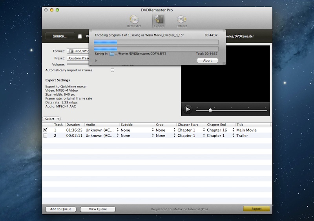Image resolution: width=314 pixels, height=221 pixels.
Task: Enable Automatically import in iTunes checkbox
Action: pyautogui.click(x=113, y=70)
